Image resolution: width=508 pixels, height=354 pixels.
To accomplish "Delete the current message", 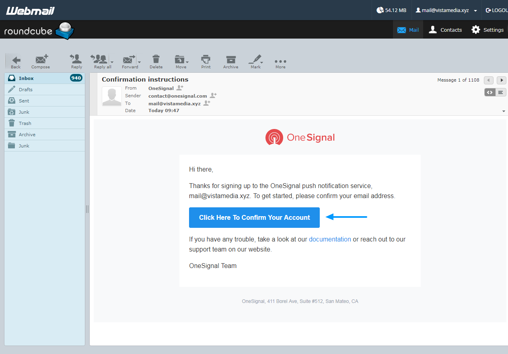I will pos(156,61).
